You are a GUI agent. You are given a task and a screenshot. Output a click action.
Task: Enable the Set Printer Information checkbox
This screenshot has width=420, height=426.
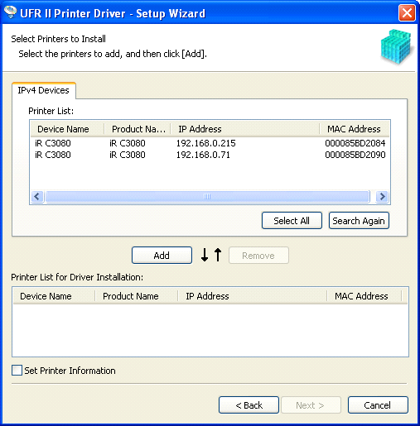pos(17,371)
